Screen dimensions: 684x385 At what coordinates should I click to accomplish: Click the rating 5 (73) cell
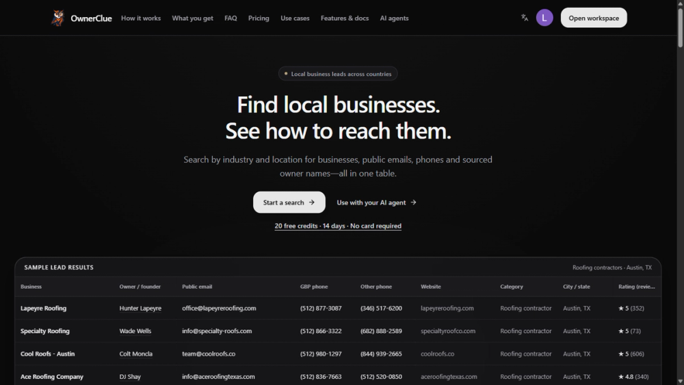point(629,331)
